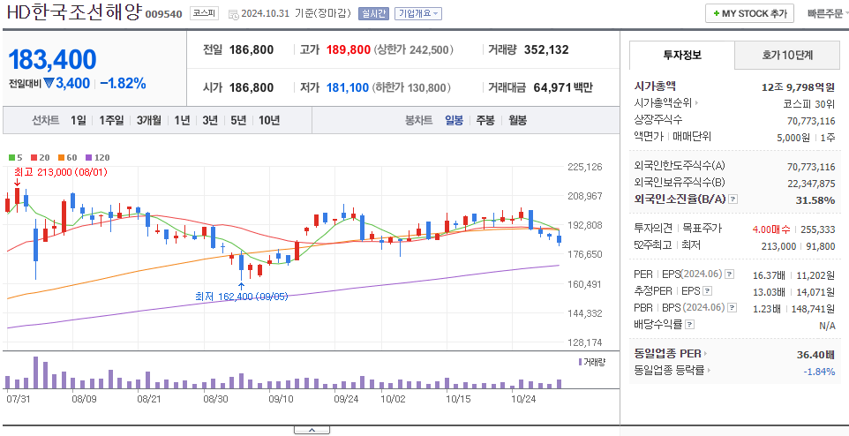This screenshot has height=436, width=849.
Task: Click the purple 120-day moving average swatch
Action: (89, 158)
